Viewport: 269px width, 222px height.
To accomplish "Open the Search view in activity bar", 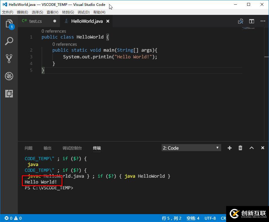I will tap(9, 41).
